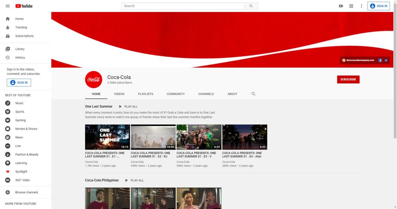Click the create video camera icon
The height and width of the screenshot is (209, 397).
click(x=341, y=6)
